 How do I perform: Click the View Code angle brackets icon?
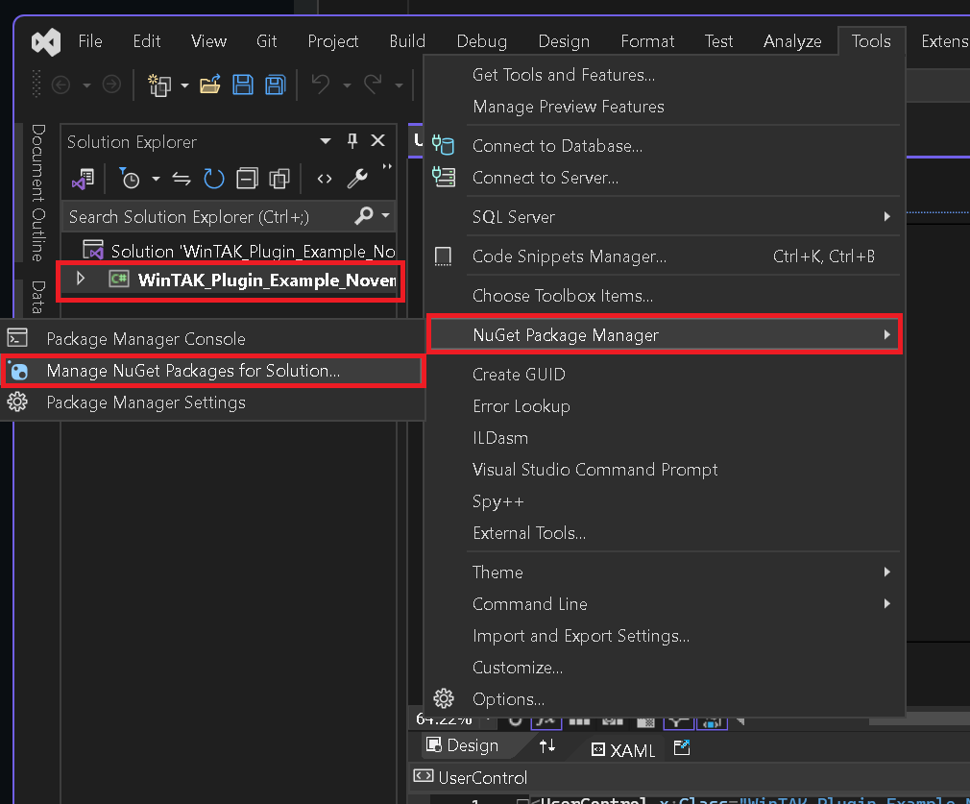pos(325,179)
